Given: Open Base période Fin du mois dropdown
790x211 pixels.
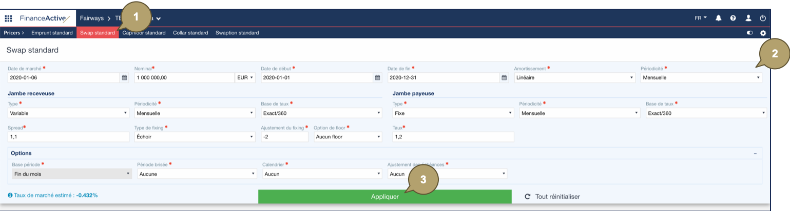Looking at the screenshot, I should (72, 174).
